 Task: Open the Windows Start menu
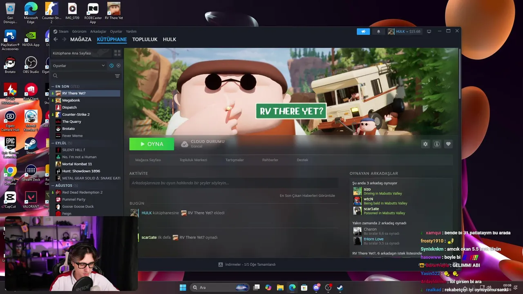(183, 287)
